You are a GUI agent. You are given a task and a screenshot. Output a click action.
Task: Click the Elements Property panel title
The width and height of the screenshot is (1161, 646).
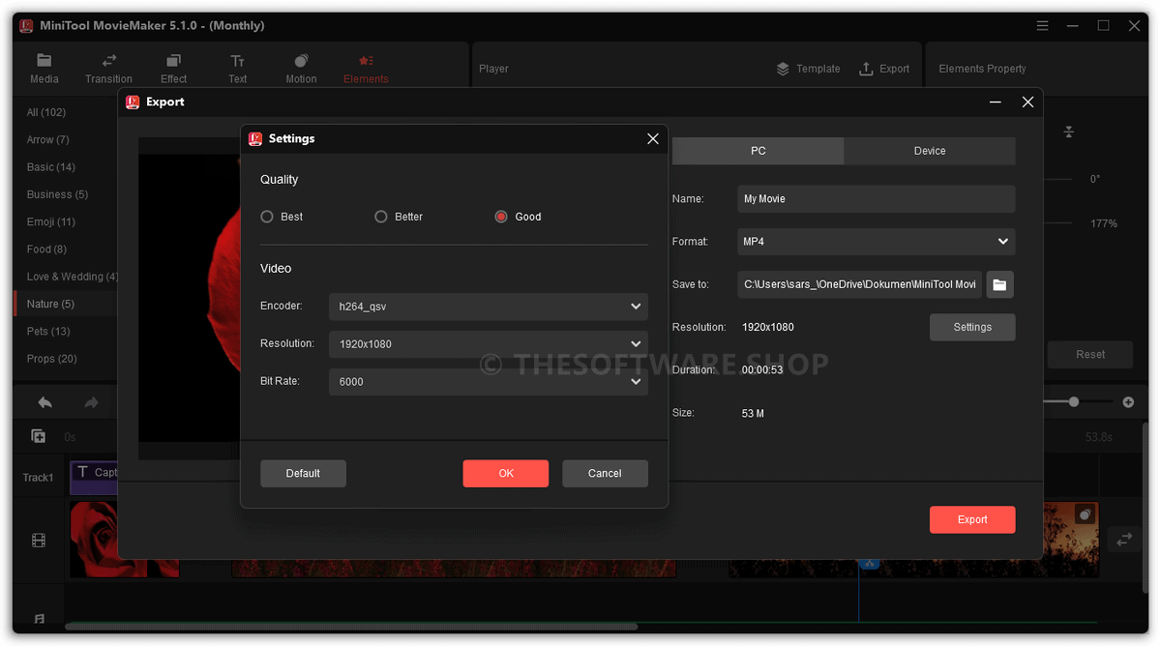982,69
